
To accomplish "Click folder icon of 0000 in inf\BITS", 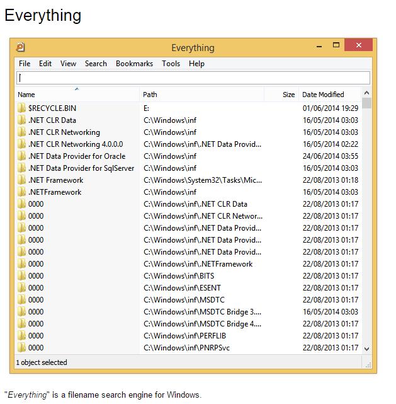I will [21, 275].
